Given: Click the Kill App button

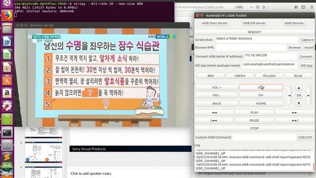Looking at the screenshot, I should click(x=306, y=65).
